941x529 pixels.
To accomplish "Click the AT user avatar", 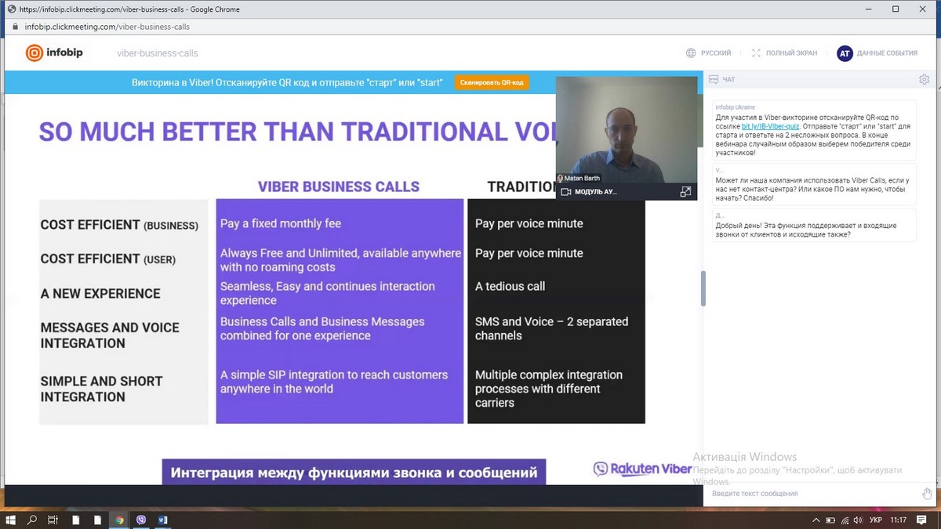I will click(x=845, y=53).
